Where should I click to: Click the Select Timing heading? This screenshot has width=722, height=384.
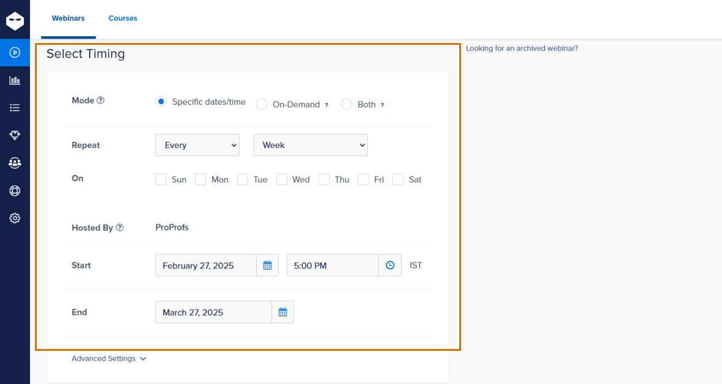tap(86, 53)
